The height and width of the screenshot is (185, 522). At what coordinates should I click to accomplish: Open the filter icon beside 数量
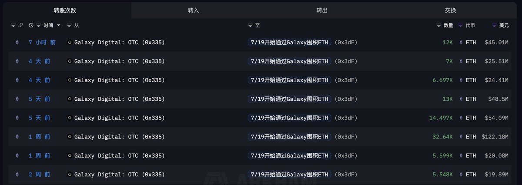pyautogui.click(x=438, y=26)
